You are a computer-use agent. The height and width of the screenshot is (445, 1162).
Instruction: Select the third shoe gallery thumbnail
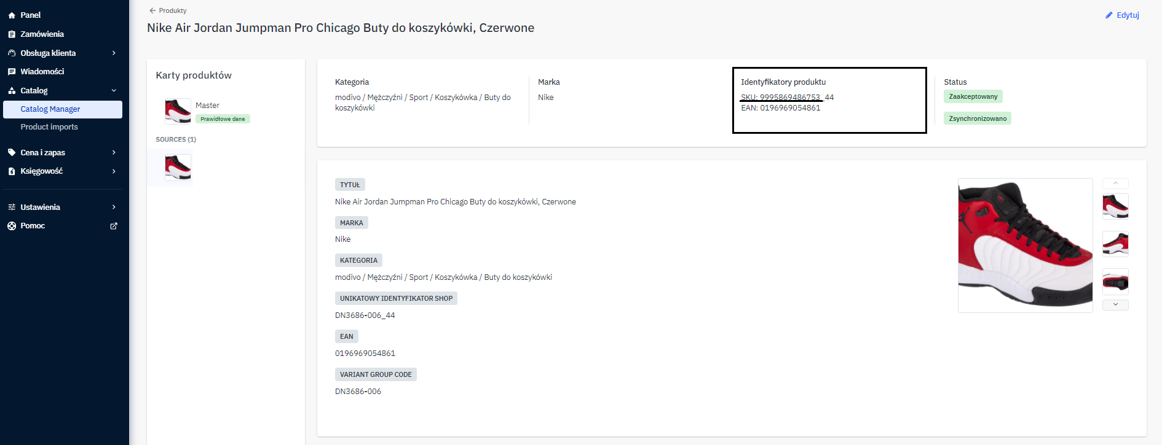[1115, 282]
